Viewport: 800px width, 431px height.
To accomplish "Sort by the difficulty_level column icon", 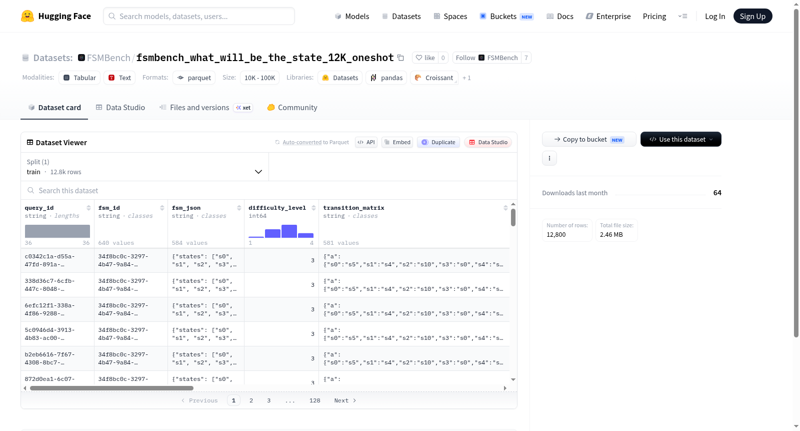I will 313,208.
